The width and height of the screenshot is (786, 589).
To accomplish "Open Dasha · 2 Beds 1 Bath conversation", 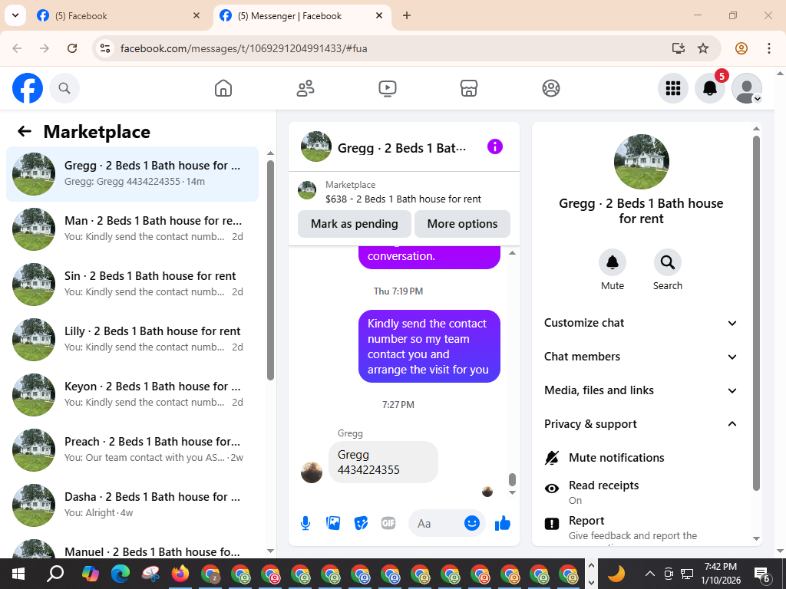I will [132, 505].
